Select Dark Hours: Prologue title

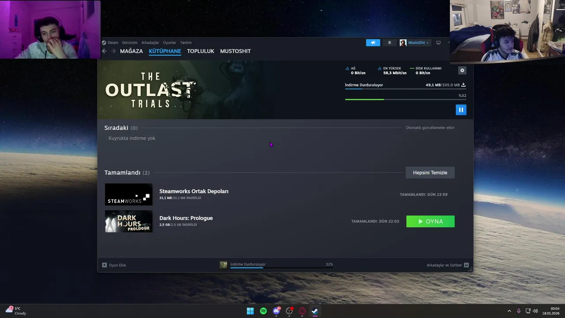pos(186,218)
